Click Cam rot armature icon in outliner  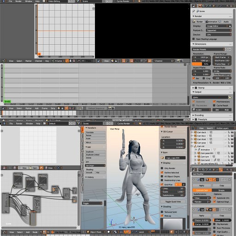pyautogui.click(x=195, y=146)
